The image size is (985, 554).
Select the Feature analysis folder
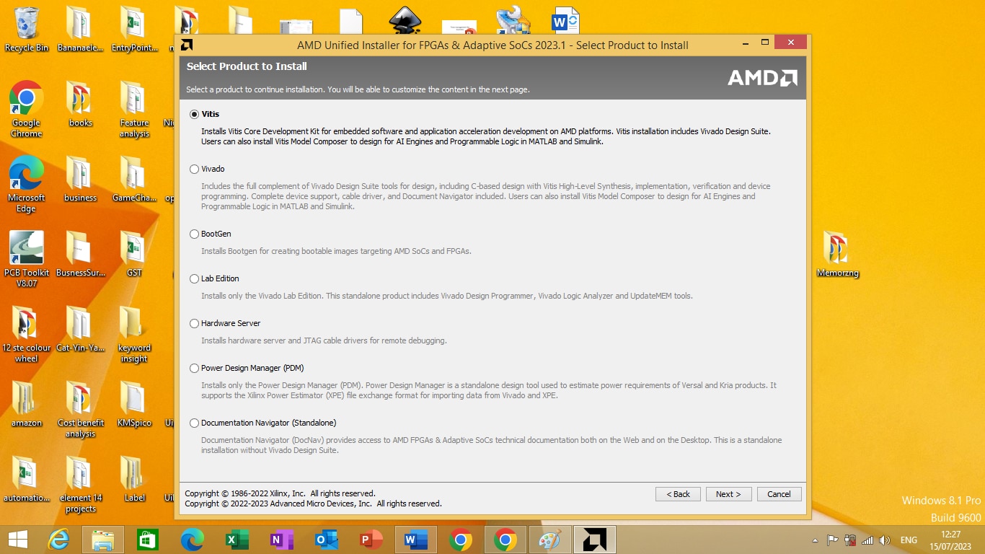coord(134,110)
